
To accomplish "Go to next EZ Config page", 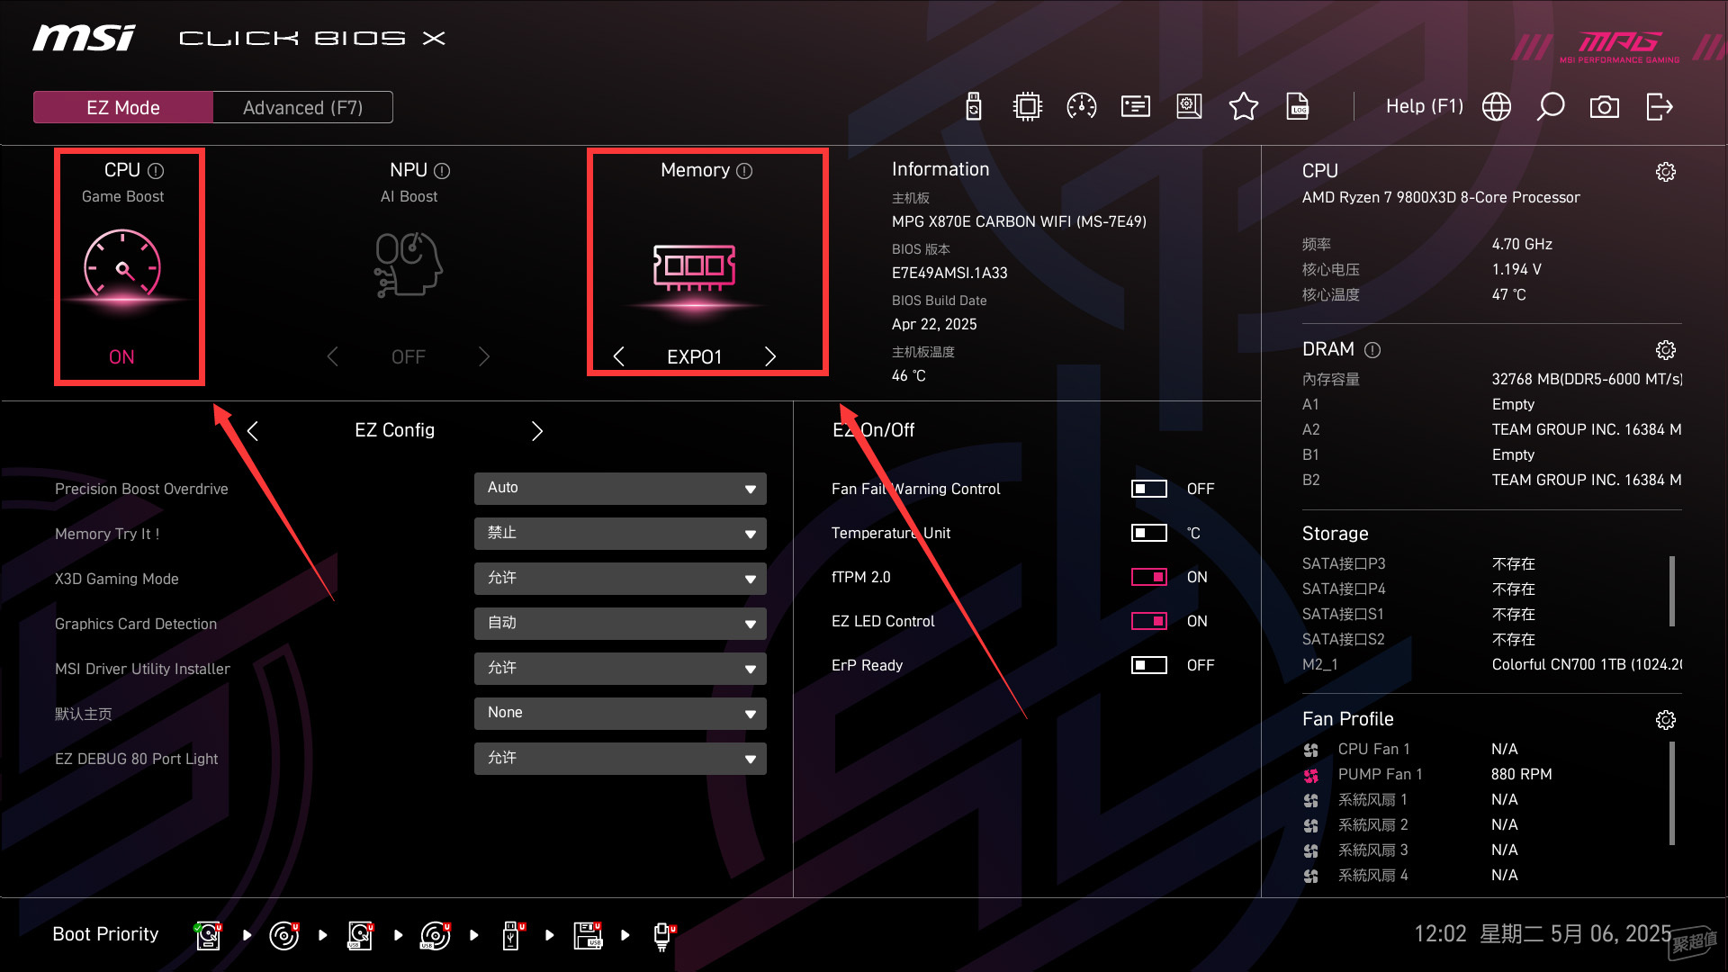I will pyautogui.click(x=537, y=431).
